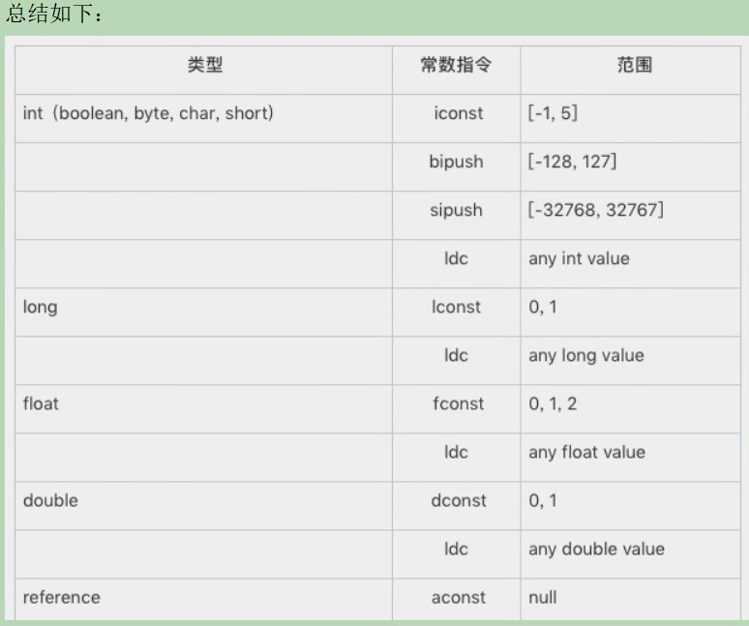Click the 常数指令 column header
The image size is (749, 626).
[456, 70]
